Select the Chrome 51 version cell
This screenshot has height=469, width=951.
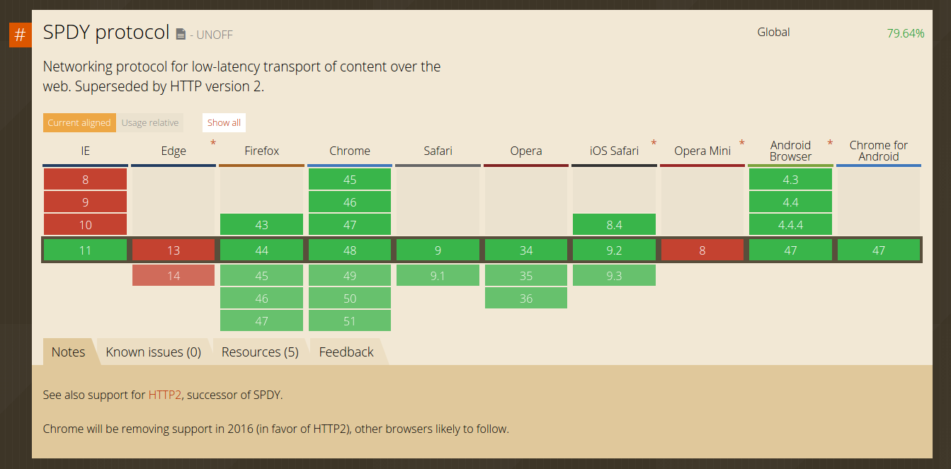click(x=350, y=320)
